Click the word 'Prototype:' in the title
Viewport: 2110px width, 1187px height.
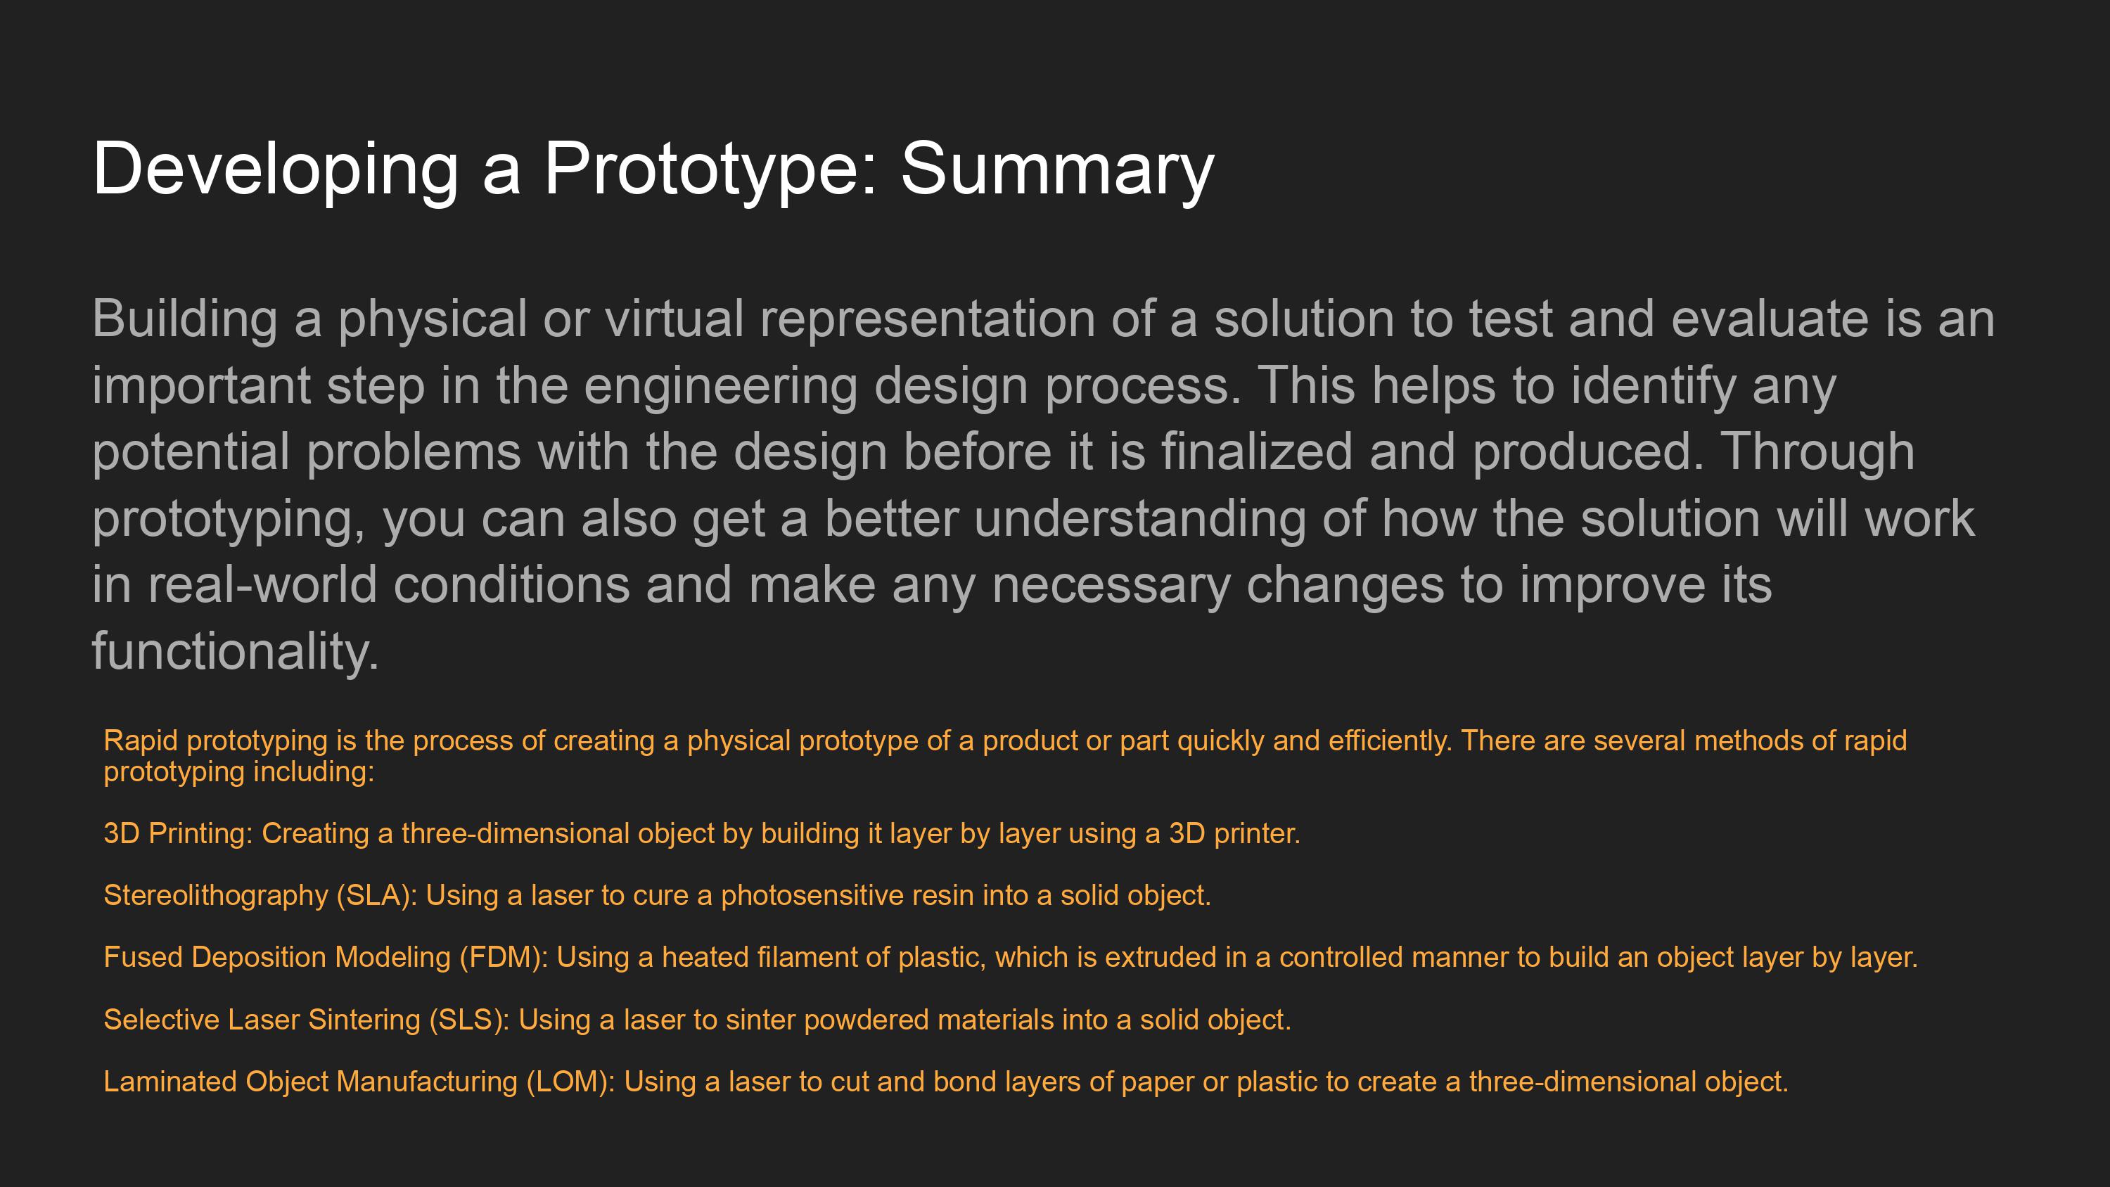[x=711, y=169]
